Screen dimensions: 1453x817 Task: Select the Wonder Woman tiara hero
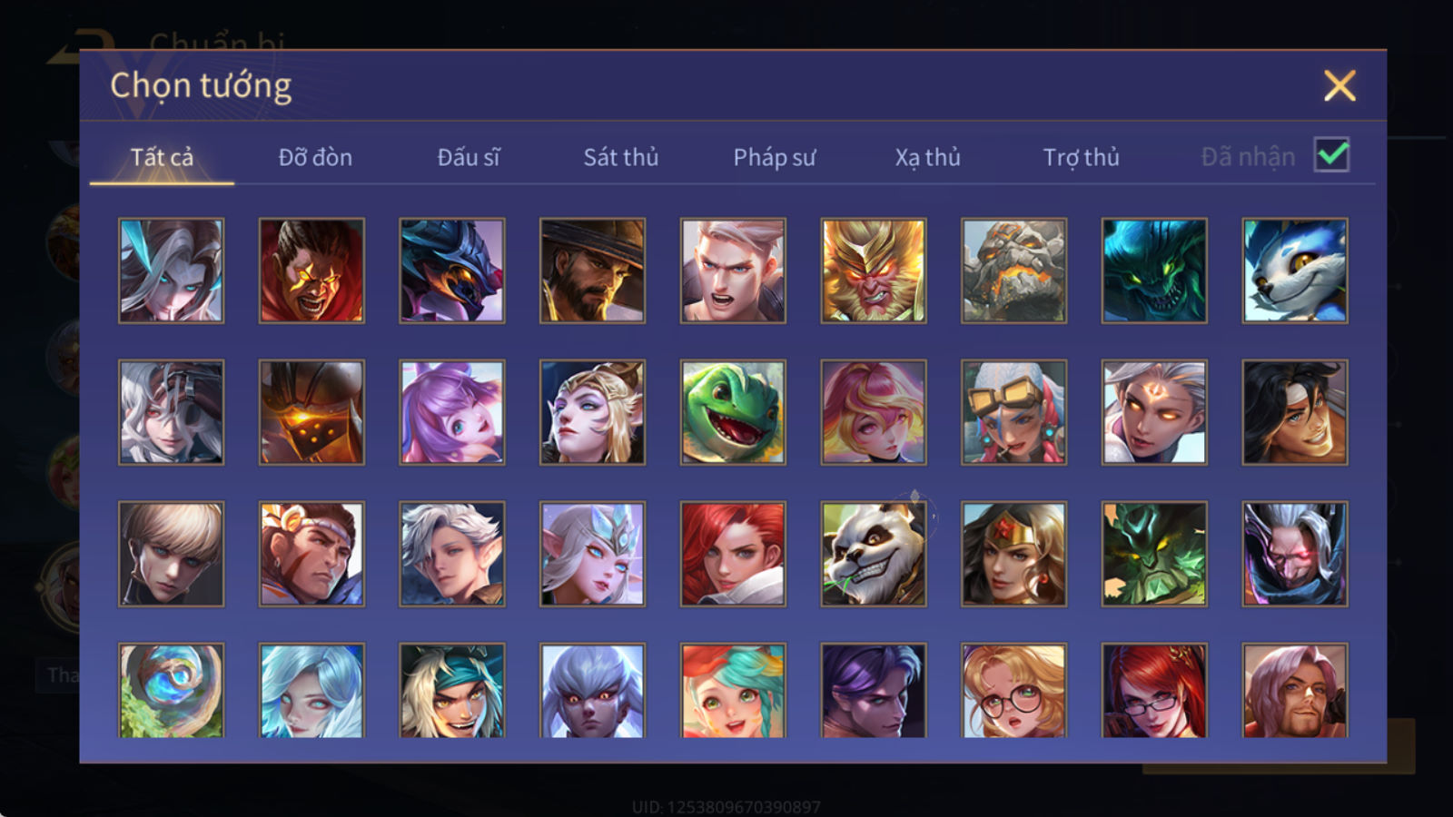(x=1014, y=554)
